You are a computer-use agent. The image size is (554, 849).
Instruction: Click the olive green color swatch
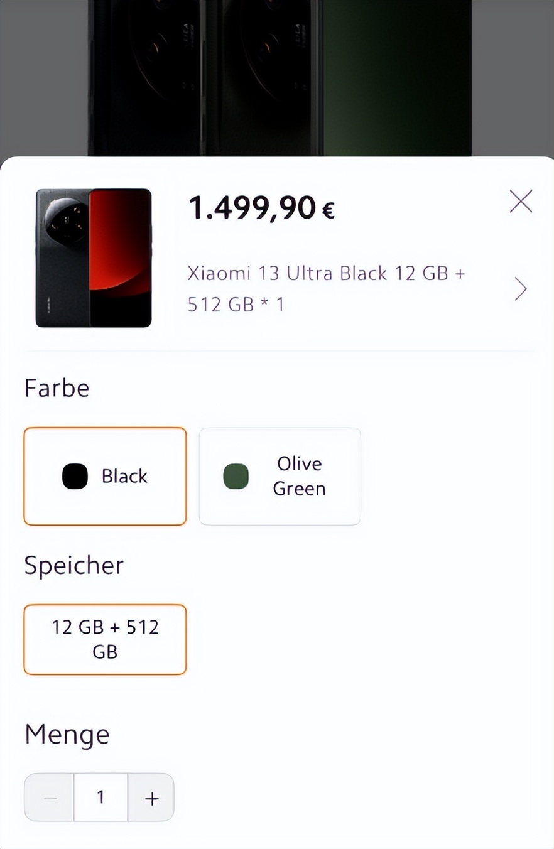(x=236, y=476)
